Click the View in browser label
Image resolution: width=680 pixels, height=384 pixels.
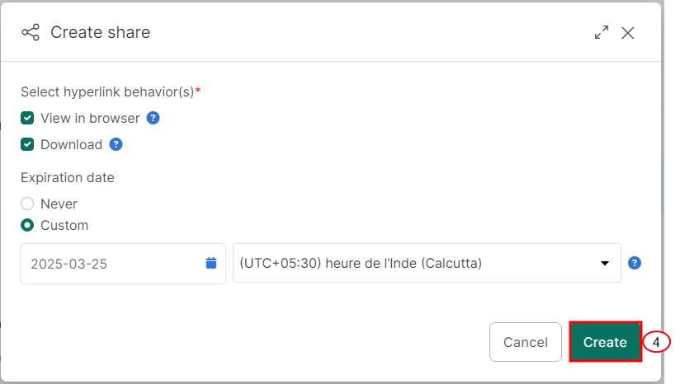90,118
